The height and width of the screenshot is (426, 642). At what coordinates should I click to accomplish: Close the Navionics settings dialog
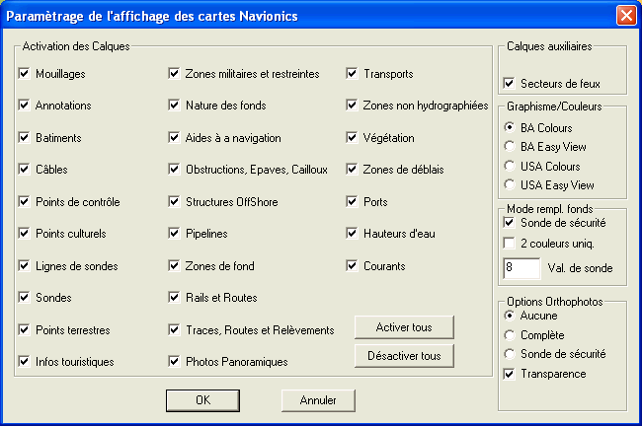click(626, 16)
